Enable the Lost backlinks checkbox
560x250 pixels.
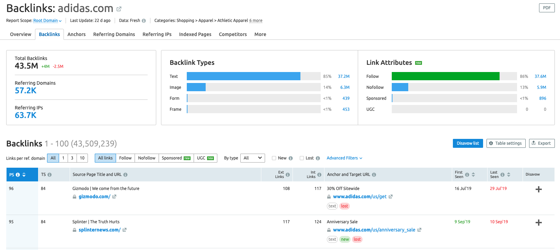(x=302, y=158)
